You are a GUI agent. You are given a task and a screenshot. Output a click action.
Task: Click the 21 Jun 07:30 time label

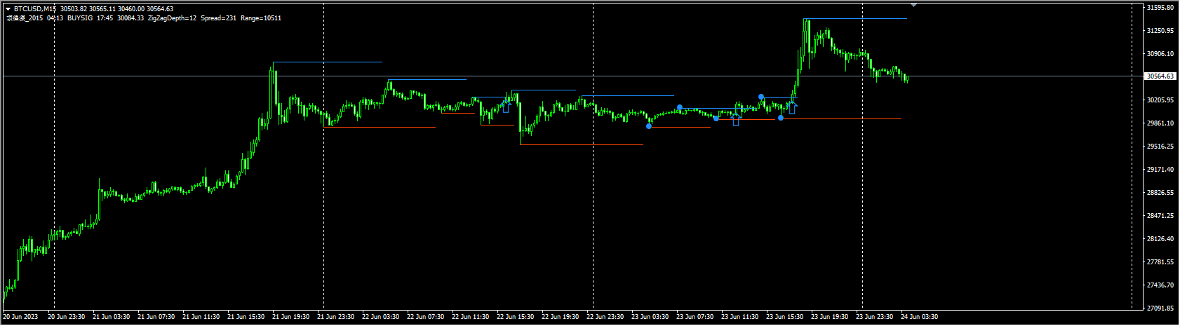[x=156, y=317]
